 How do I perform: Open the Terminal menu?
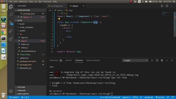47,2
